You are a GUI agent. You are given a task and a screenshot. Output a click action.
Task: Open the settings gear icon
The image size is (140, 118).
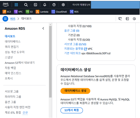[63, 5]
